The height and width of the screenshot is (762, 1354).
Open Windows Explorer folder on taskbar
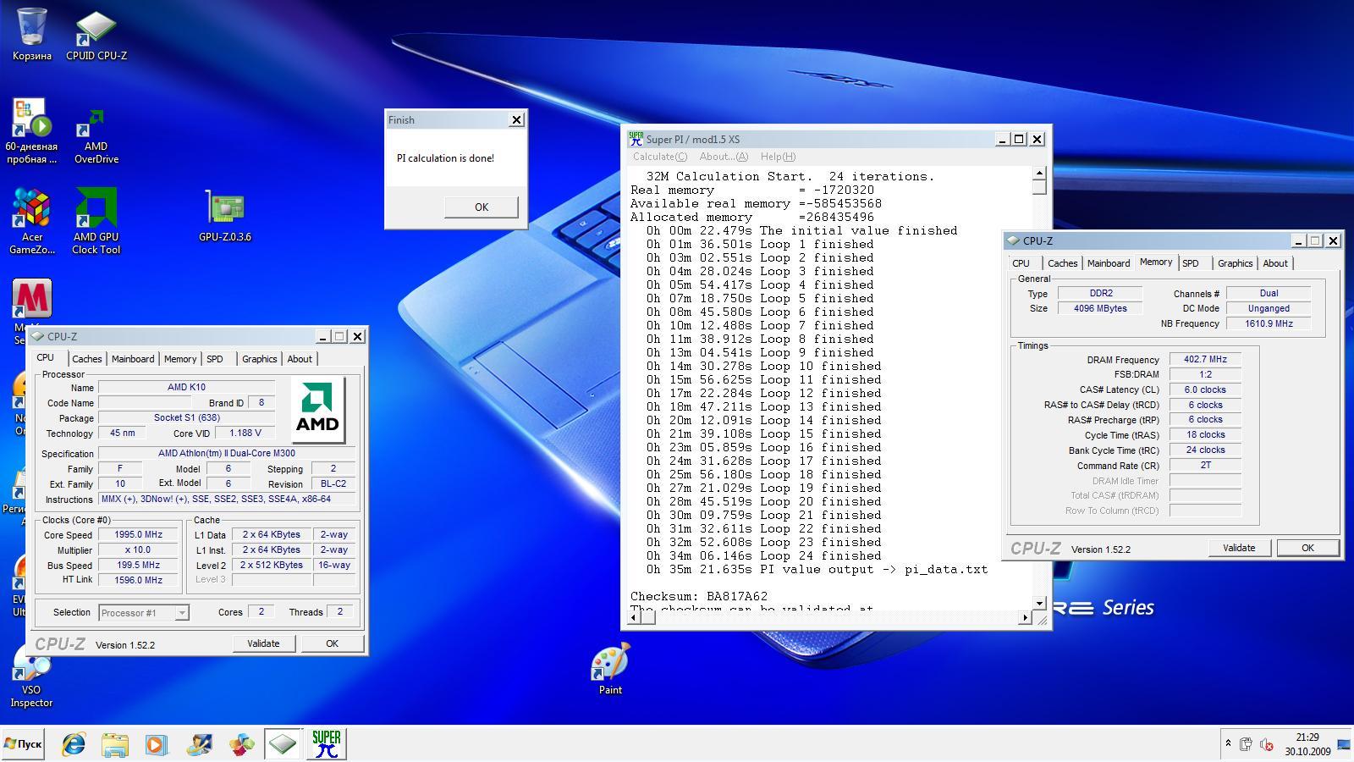click(x=115, y=744)
